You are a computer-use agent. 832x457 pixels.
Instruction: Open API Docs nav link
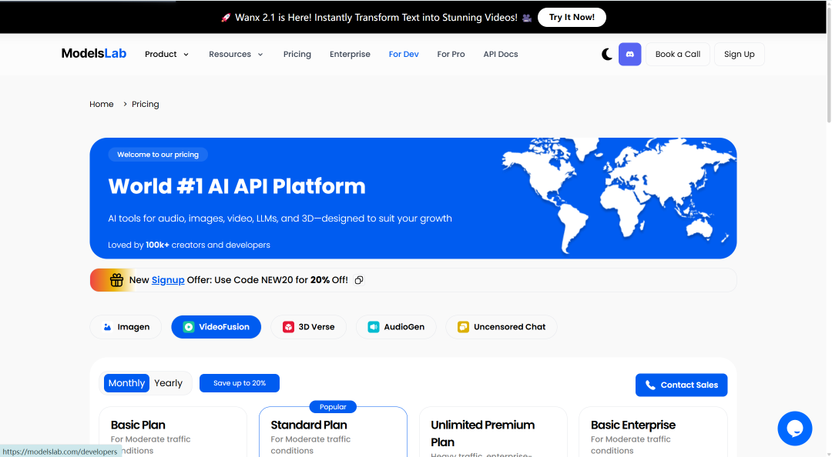coord(501,54)
